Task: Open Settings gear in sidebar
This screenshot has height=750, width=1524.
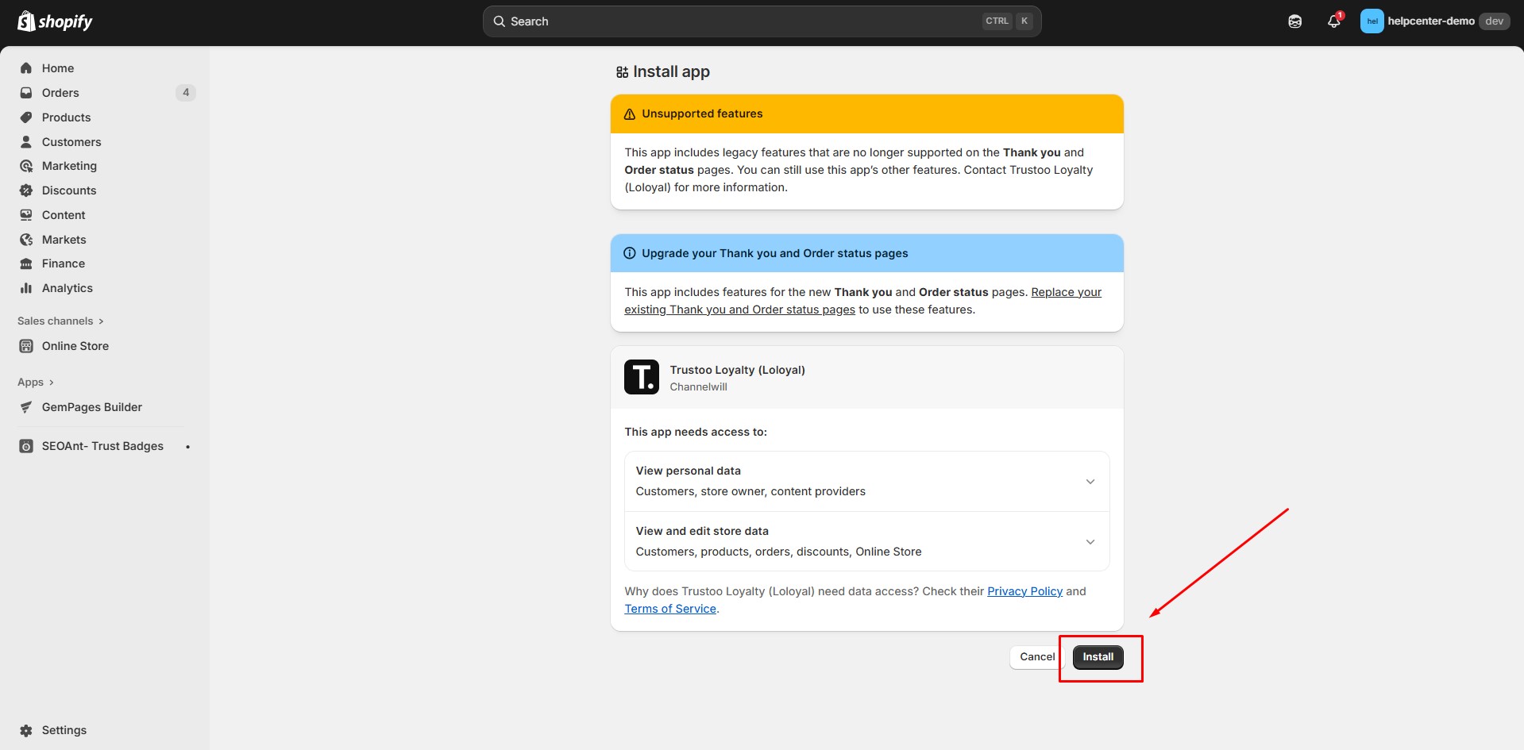Action: click(26, 730)
